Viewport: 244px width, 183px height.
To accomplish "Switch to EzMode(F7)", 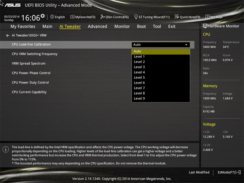I will 229,172.
